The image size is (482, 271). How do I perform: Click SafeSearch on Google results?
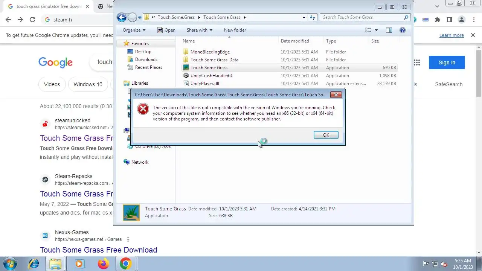(448, 84)
